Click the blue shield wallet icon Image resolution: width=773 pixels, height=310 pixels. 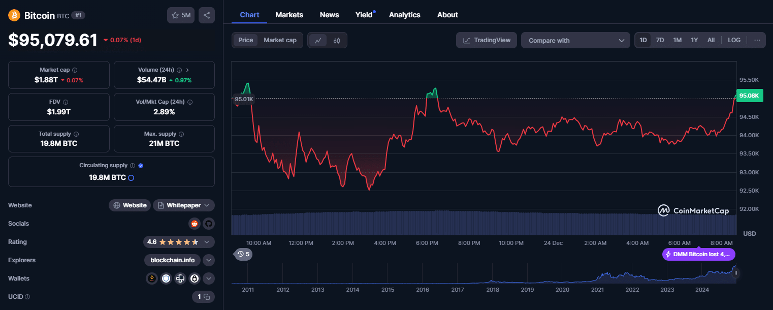pos(166,278)
